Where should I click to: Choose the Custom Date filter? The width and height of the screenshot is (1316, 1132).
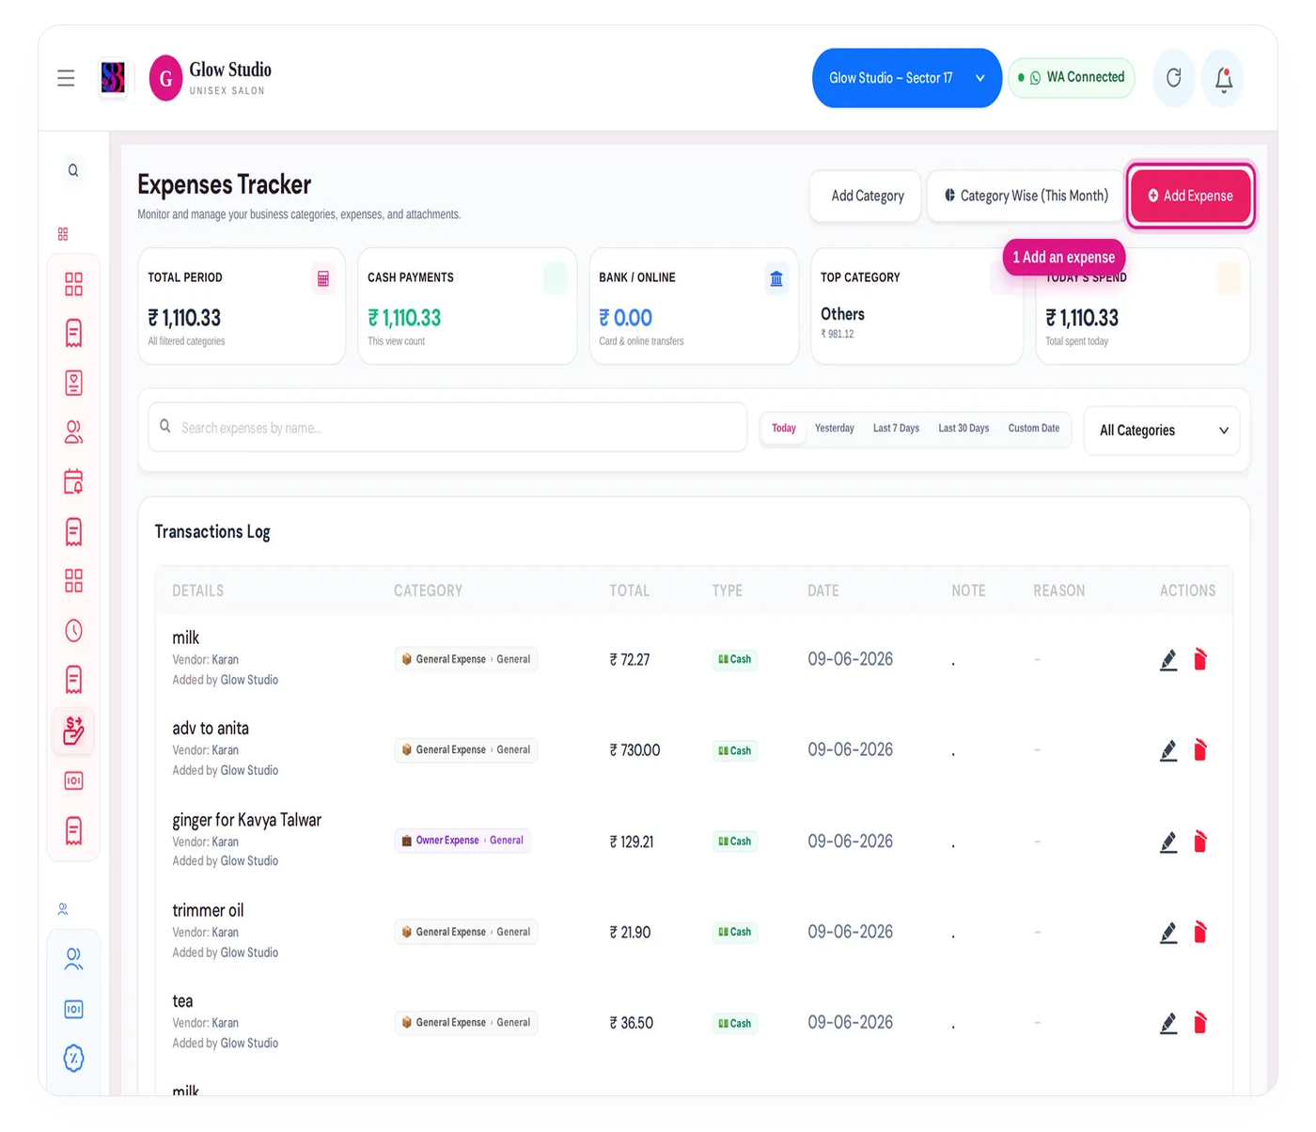tap(1033, 429)
